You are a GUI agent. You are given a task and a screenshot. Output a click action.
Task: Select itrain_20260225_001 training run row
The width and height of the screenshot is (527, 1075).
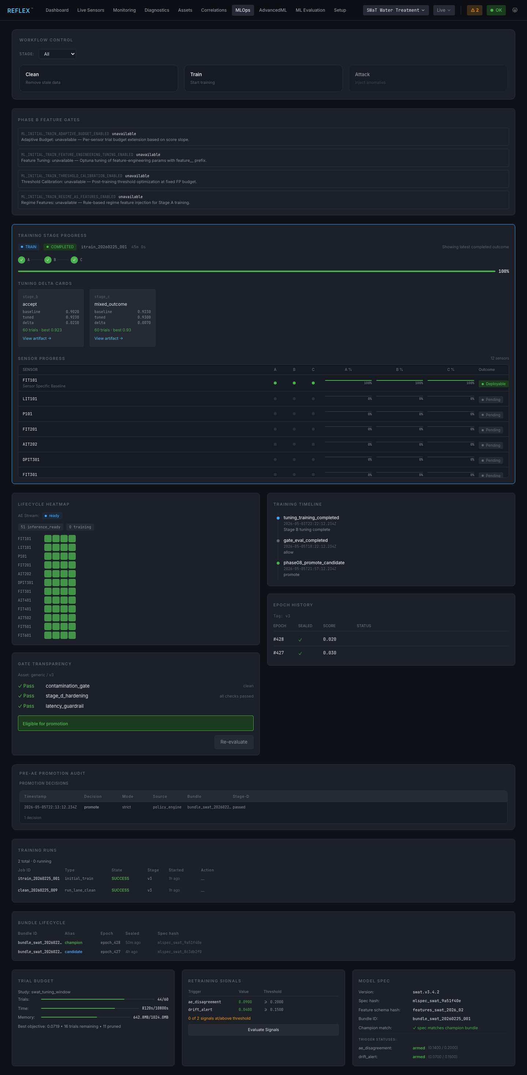[x=263, y=878]
